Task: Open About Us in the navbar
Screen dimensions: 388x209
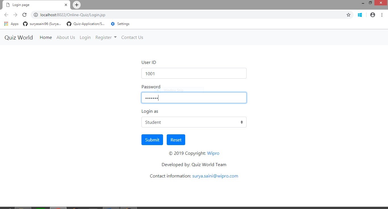Action: coord(66,37)
